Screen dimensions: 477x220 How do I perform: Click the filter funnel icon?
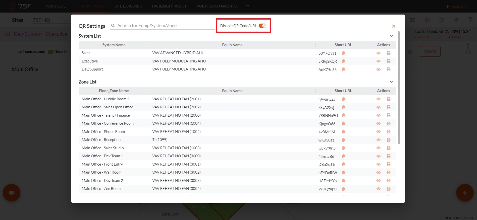click(x=470, y=20)
